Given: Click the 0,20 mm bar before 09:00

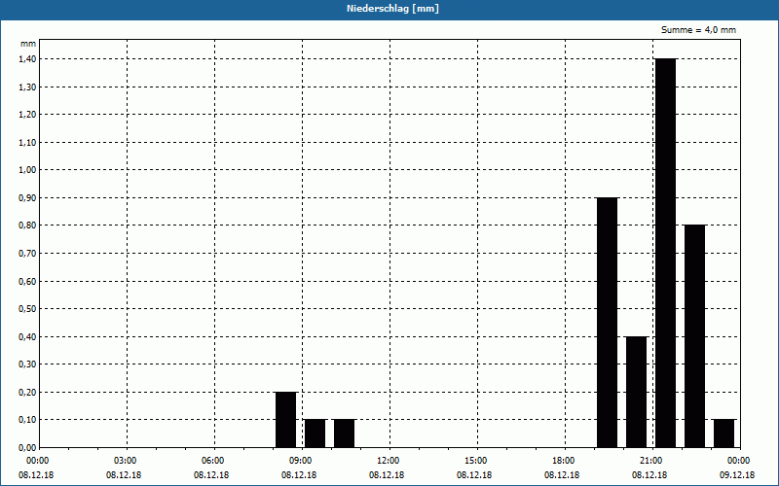Looking at the screenshot, I should [285, 420].
